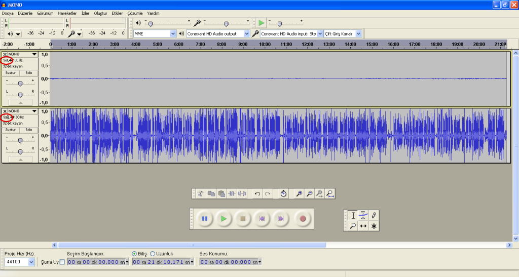Open the Yardım menu

153,14
